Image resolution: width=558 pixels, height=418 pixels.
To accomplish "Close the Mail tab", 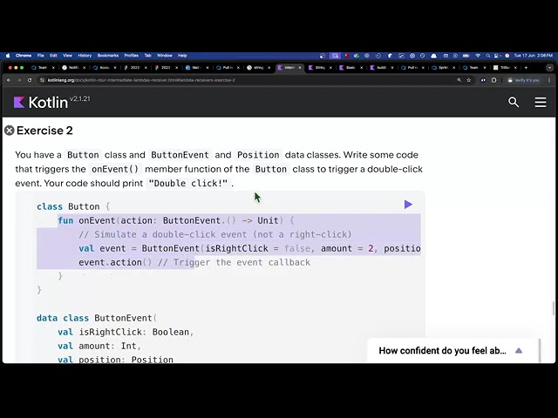I will [208, 68].
